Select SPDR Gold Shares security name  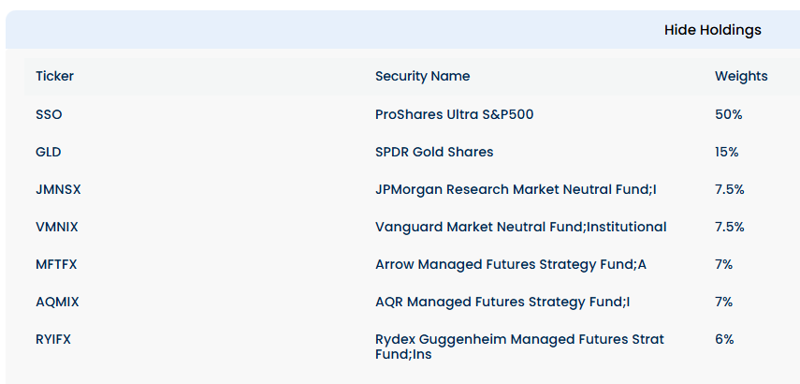click(x=434, y=152)
